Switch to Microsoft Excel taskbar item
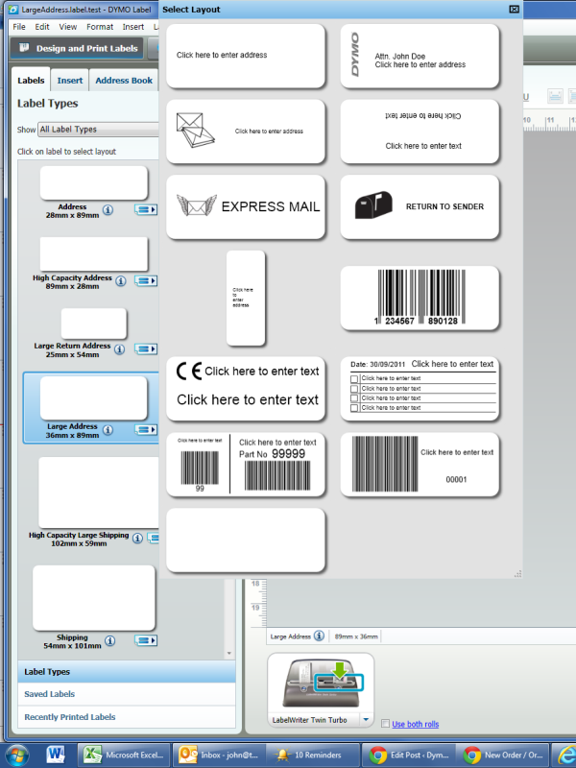 coord(124,755)
